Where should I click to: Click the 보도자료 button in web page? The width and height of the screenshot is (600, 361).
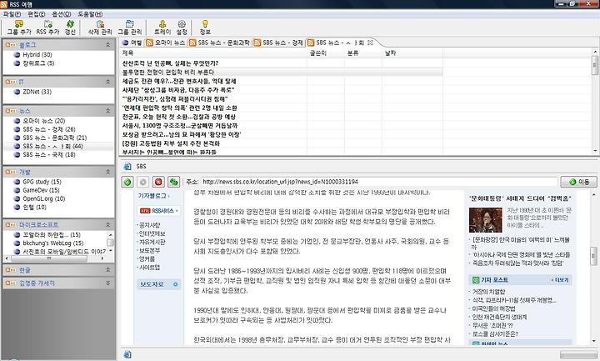[158, 284]
